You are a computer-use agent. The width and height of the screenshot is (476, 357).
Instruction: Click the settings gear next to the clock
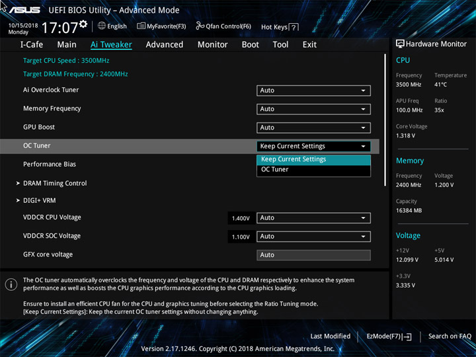(x=83, y=24)
